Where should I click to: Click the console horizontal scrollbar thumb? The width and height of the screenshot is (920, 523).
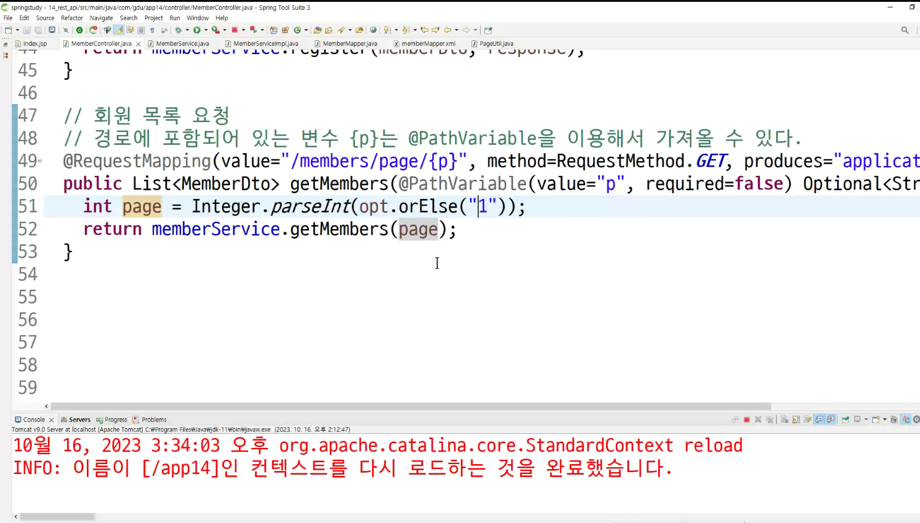57,516
